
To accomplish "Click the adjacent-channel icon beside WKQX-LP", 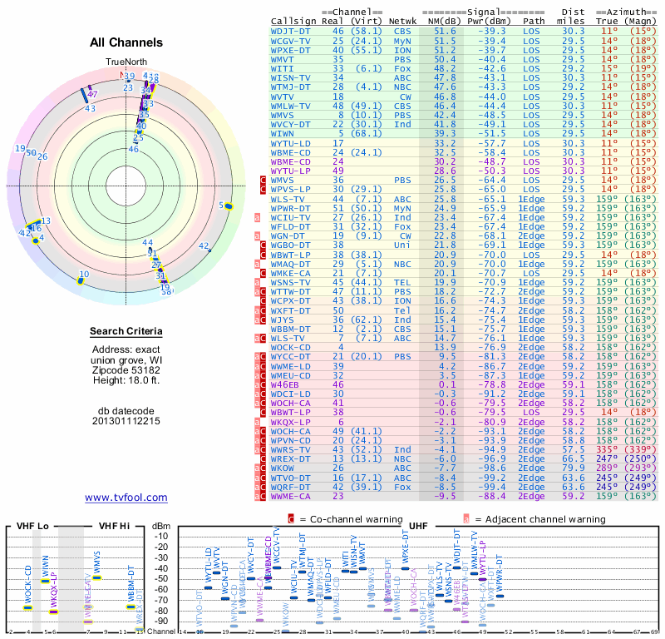I will pos(257,422).
